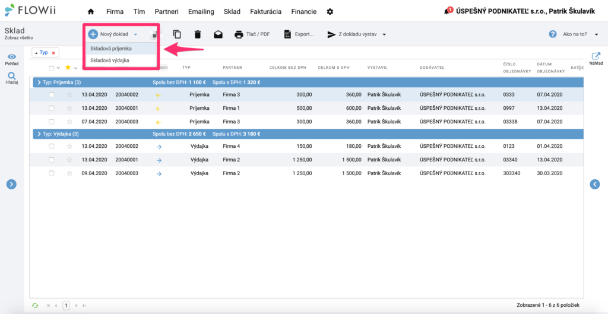Click the yellow arrow on Firma 1 row

[x=158, y=109]
